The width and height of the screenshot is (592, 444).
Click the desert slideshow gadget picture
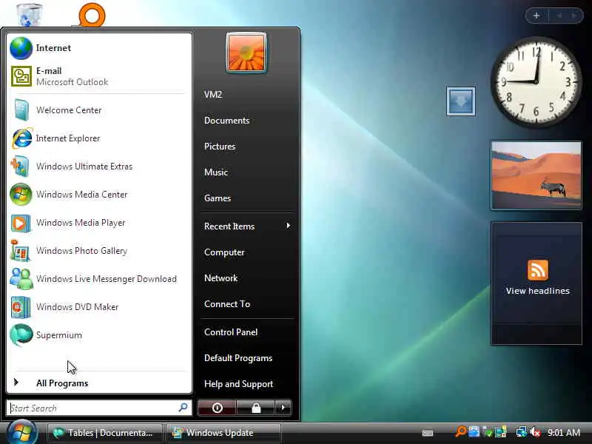click(x=536, y=175)
